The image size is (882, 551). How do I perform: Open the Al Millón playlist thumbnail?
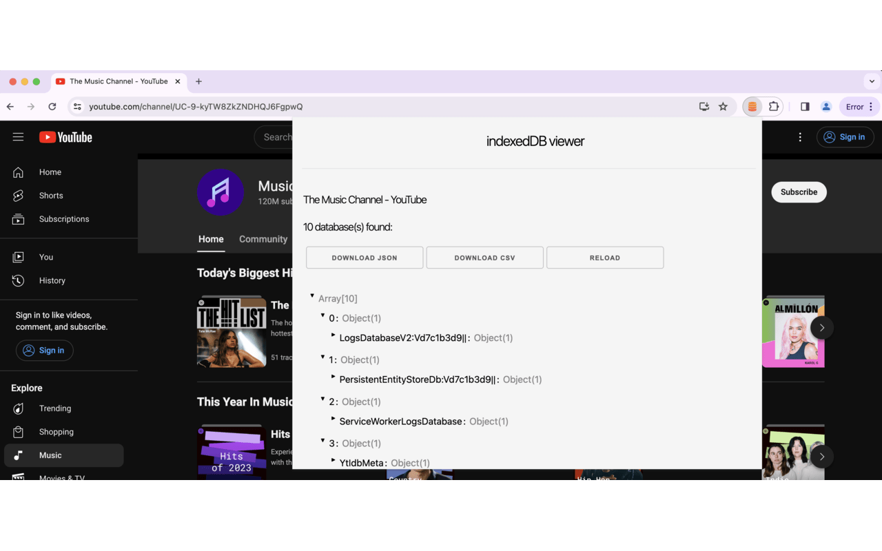coord(793,332)
